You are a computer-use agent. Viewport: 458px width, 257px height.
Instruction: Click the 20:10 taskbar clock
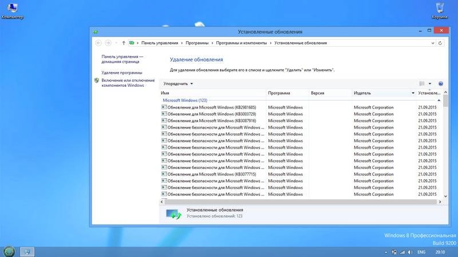440,252
